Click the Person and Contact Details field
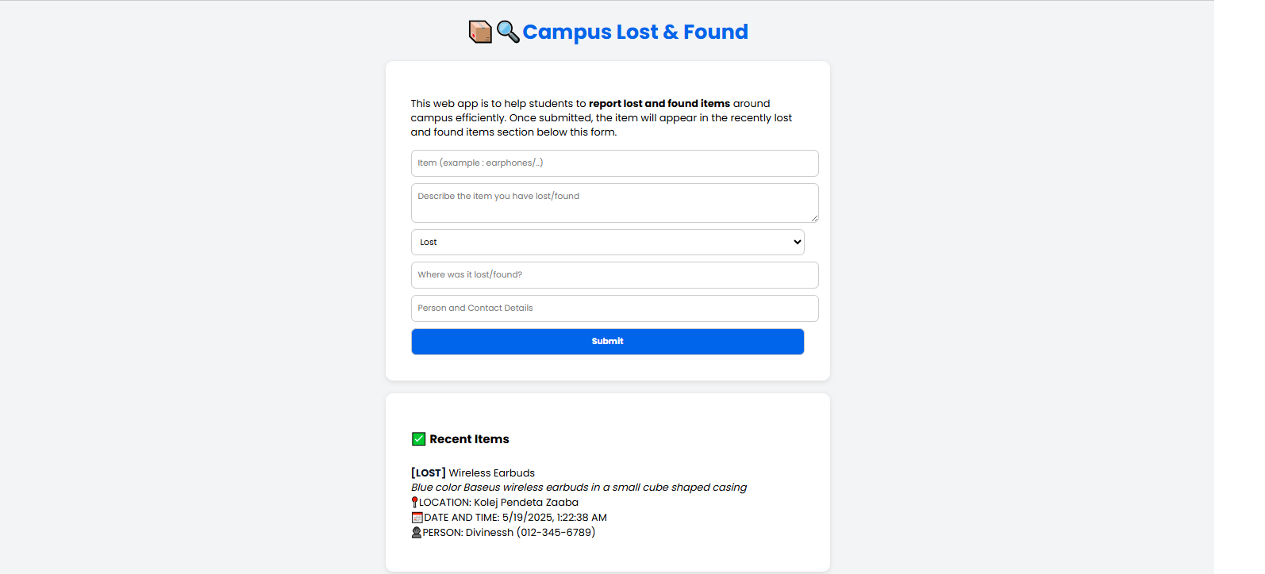 click(x=614, y=308)
